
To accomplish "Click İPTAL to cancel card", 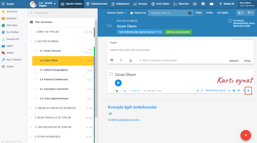I will click(x=248, y=61).
